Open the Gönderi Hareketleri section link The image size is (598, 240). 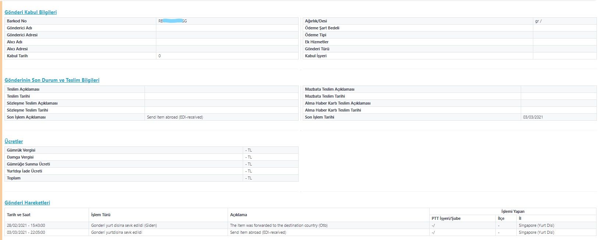tap(27, 203)
